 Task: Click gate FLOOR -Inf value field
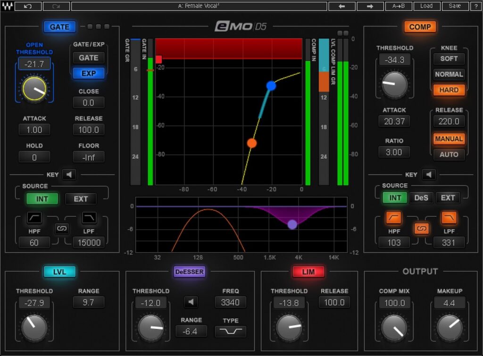click(88, 157)
